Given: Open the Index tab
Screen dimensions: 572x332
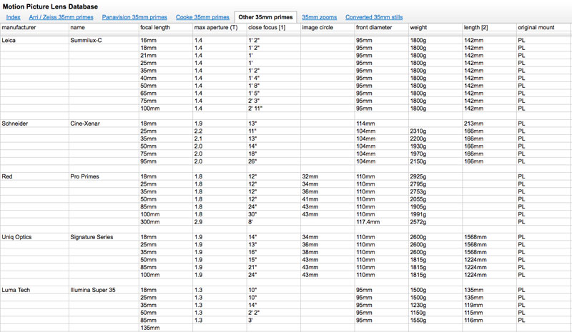Looking at the screenshot, I should pos(13,17).
